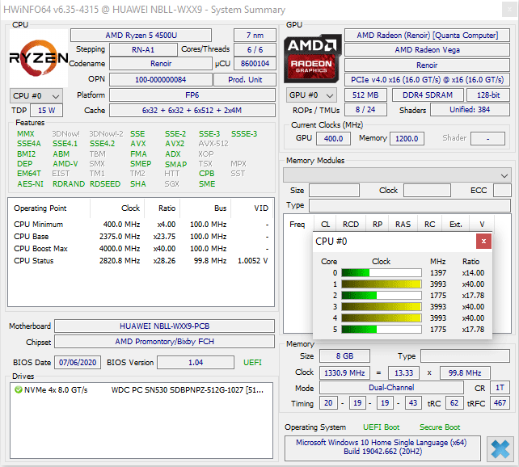Click the Windows 10 Home operating system box
Screen dimensions: 519x467
[382, 447]
